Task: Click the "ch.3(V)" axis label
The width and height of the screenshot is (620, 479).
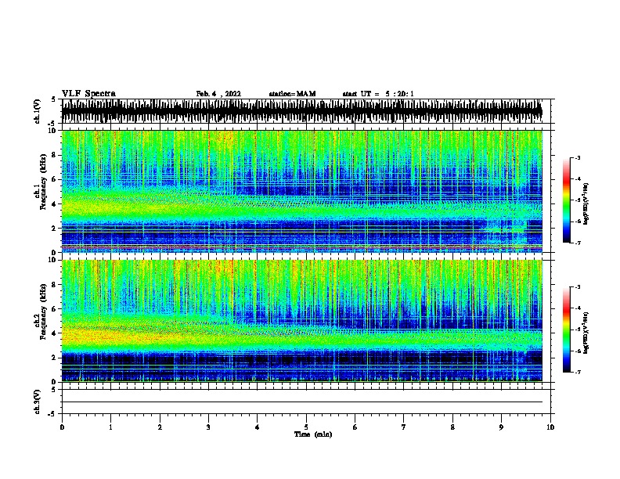Action: (x=38, y=402)
